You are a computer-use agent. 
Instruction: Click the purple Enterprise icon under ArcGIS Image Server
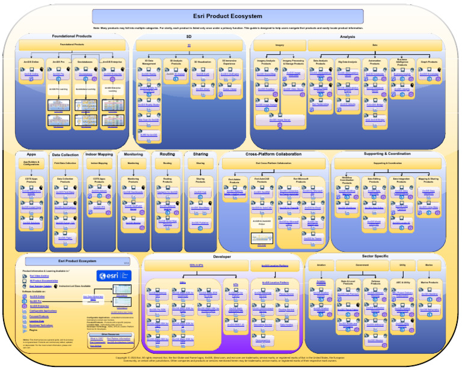(280, 125)
